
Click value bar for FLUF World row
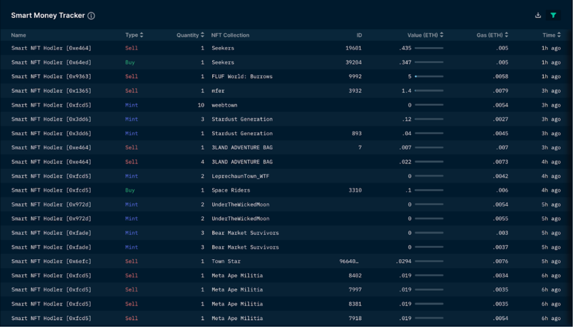[x=429, y=77]
